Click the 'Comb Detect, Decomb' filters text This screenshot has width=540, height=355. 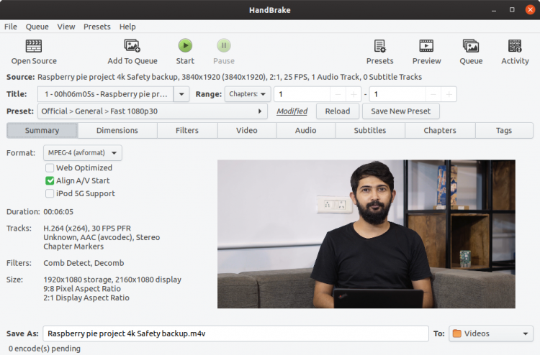tap(84, 263)
